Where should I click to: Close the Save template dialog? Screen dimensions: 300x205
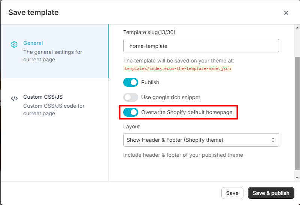(x=286, y=13)
